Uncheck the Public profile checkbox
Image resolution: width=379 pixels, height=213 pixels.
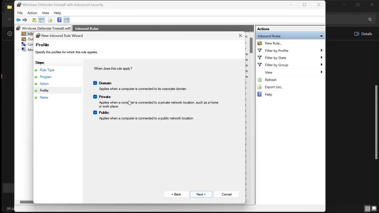coord(95,112)
